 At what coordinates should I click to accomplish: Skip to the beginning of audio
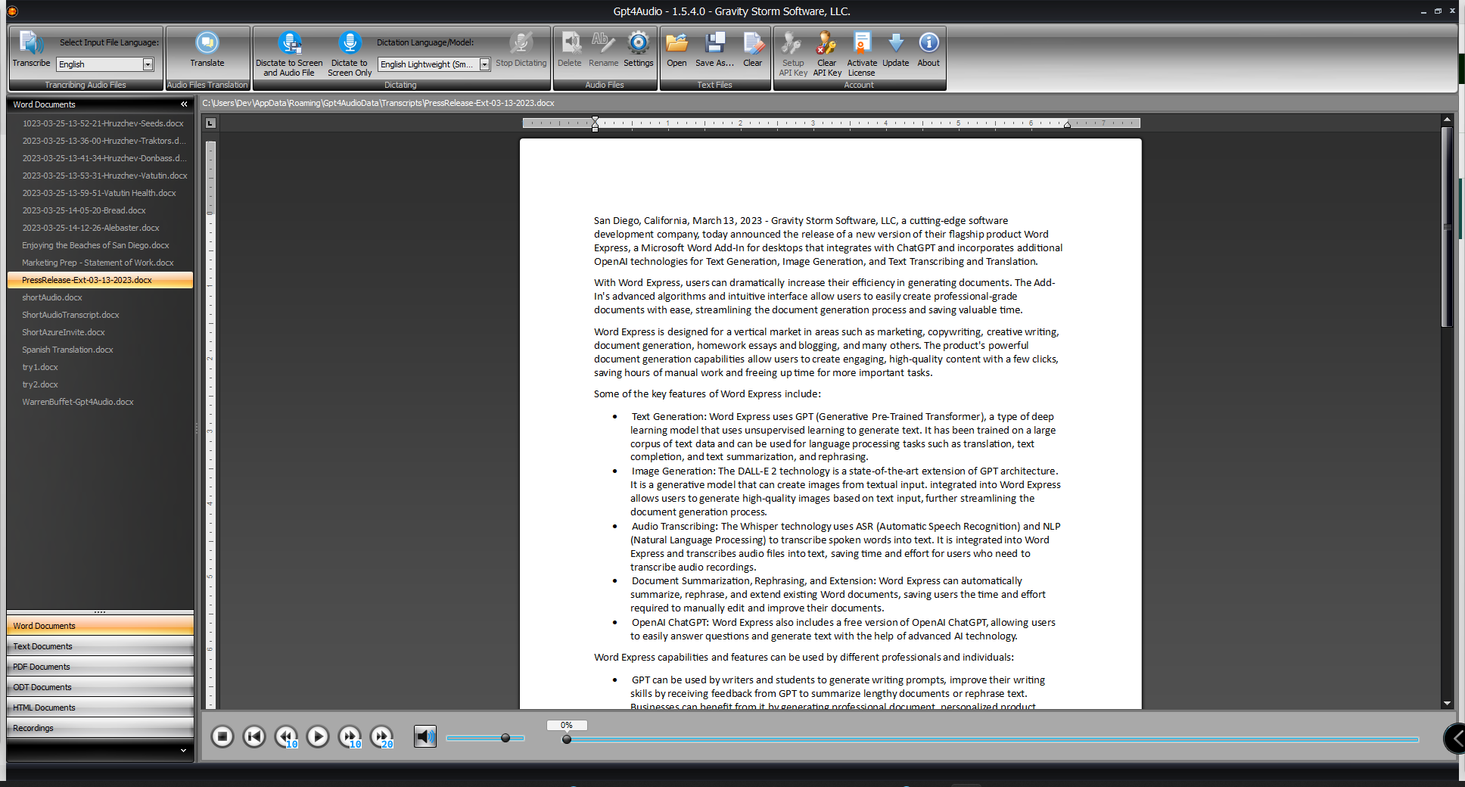(x=253, y=736)
